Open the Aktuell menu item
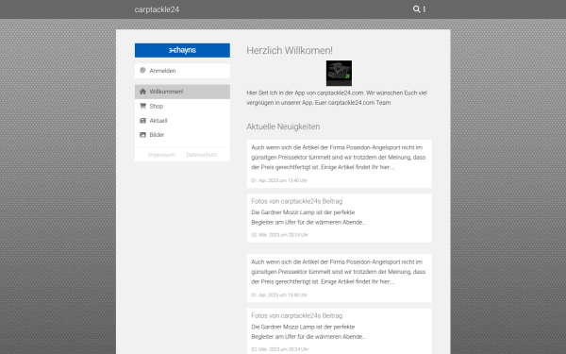566x354 pixels. 182,121
